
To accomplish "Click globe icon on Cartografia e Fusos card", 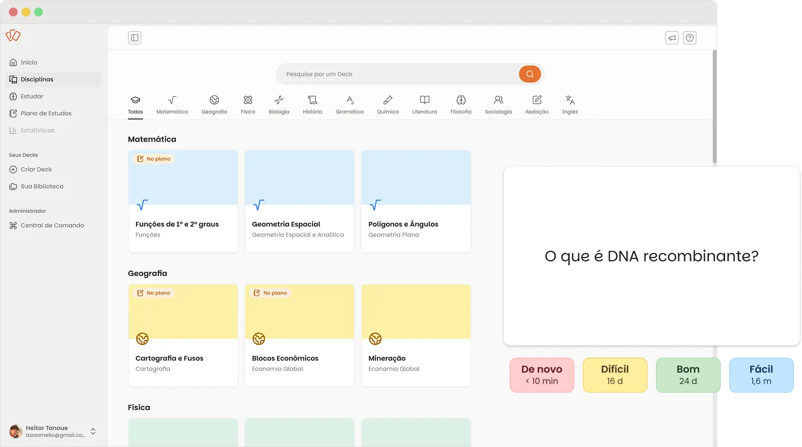I will point(142,339).
